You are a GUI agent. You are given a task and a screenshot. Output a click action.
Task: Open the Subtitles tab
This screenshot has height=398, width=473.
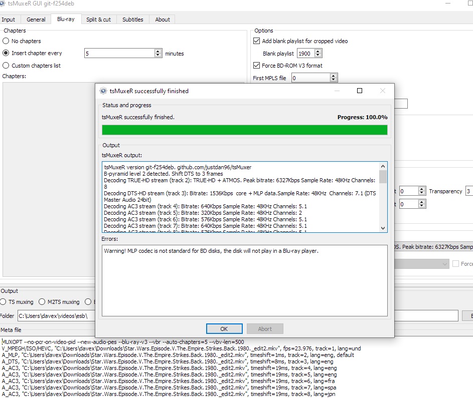coord(133,19)
